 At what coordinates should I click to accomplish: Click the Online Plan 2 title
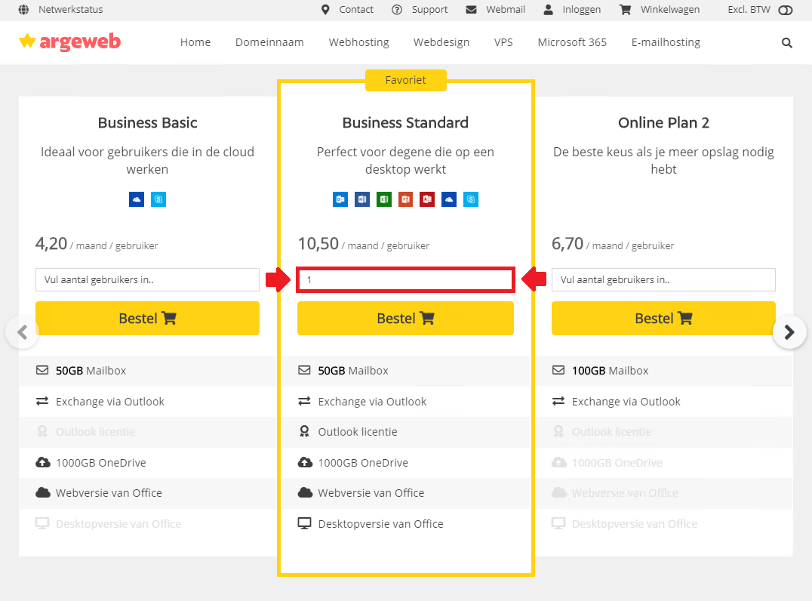point(663,123)
